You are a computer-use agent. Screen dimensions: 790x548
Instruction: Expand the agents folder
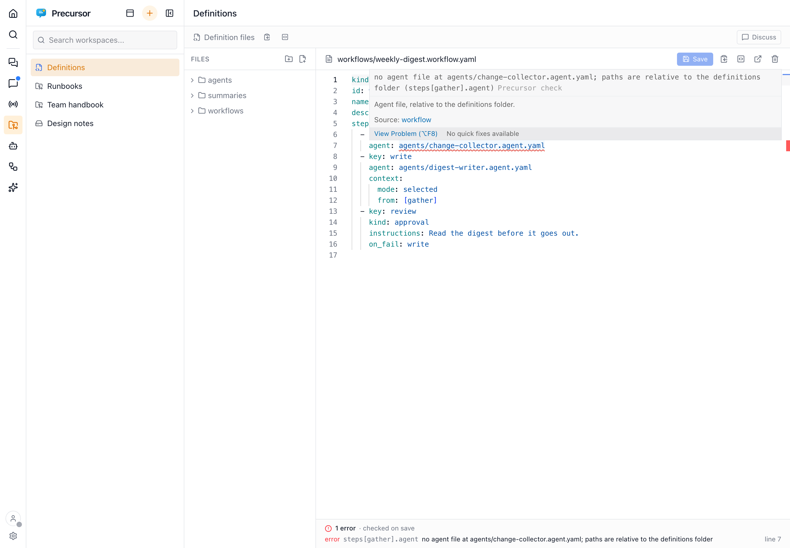[x=250, y=80]
